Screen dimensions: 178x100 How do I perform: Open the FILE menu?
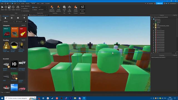2,4
